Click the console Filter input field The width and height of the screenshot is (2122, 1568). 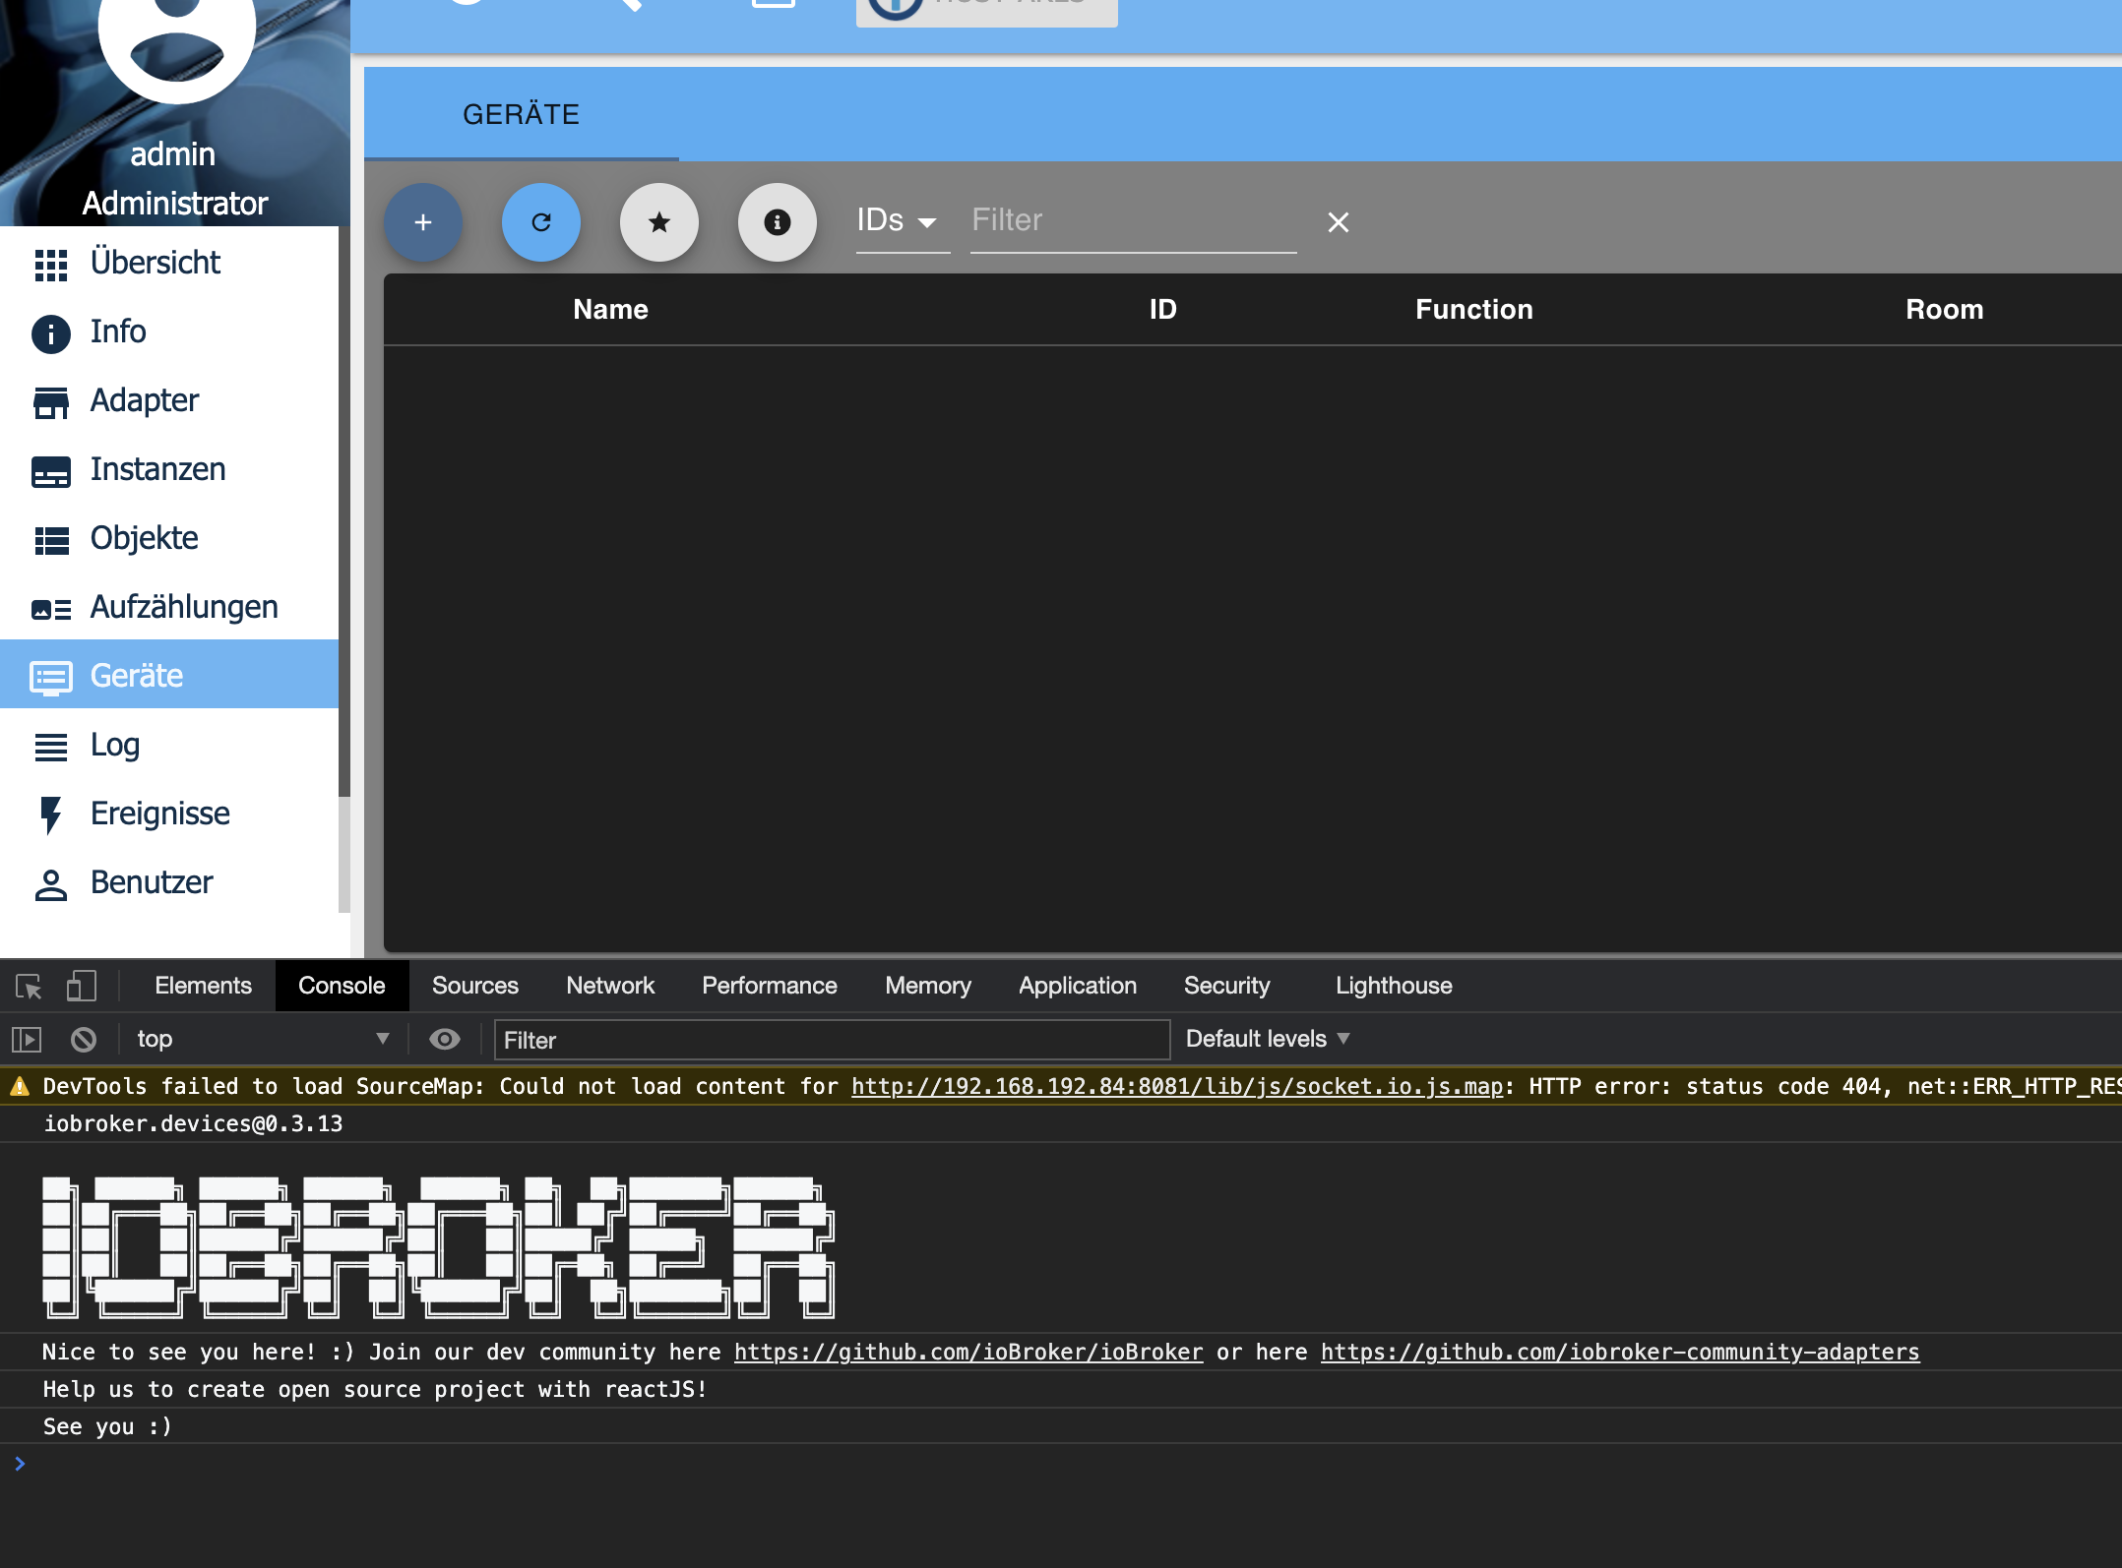(x=832, y=1040)
